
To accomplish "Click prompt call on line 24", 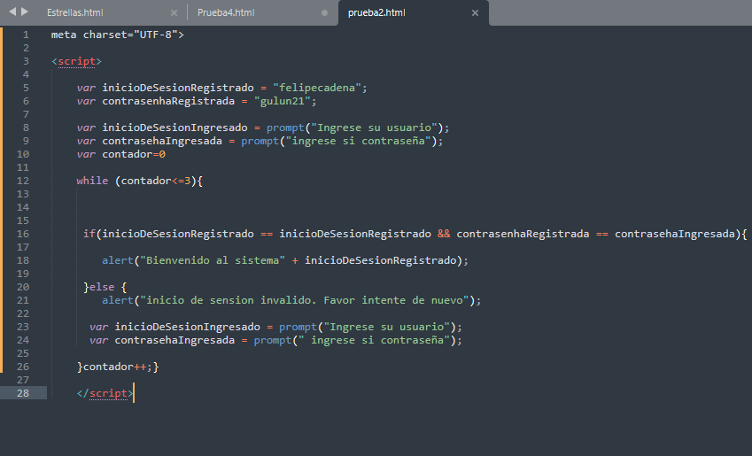I will click(273, 340).
